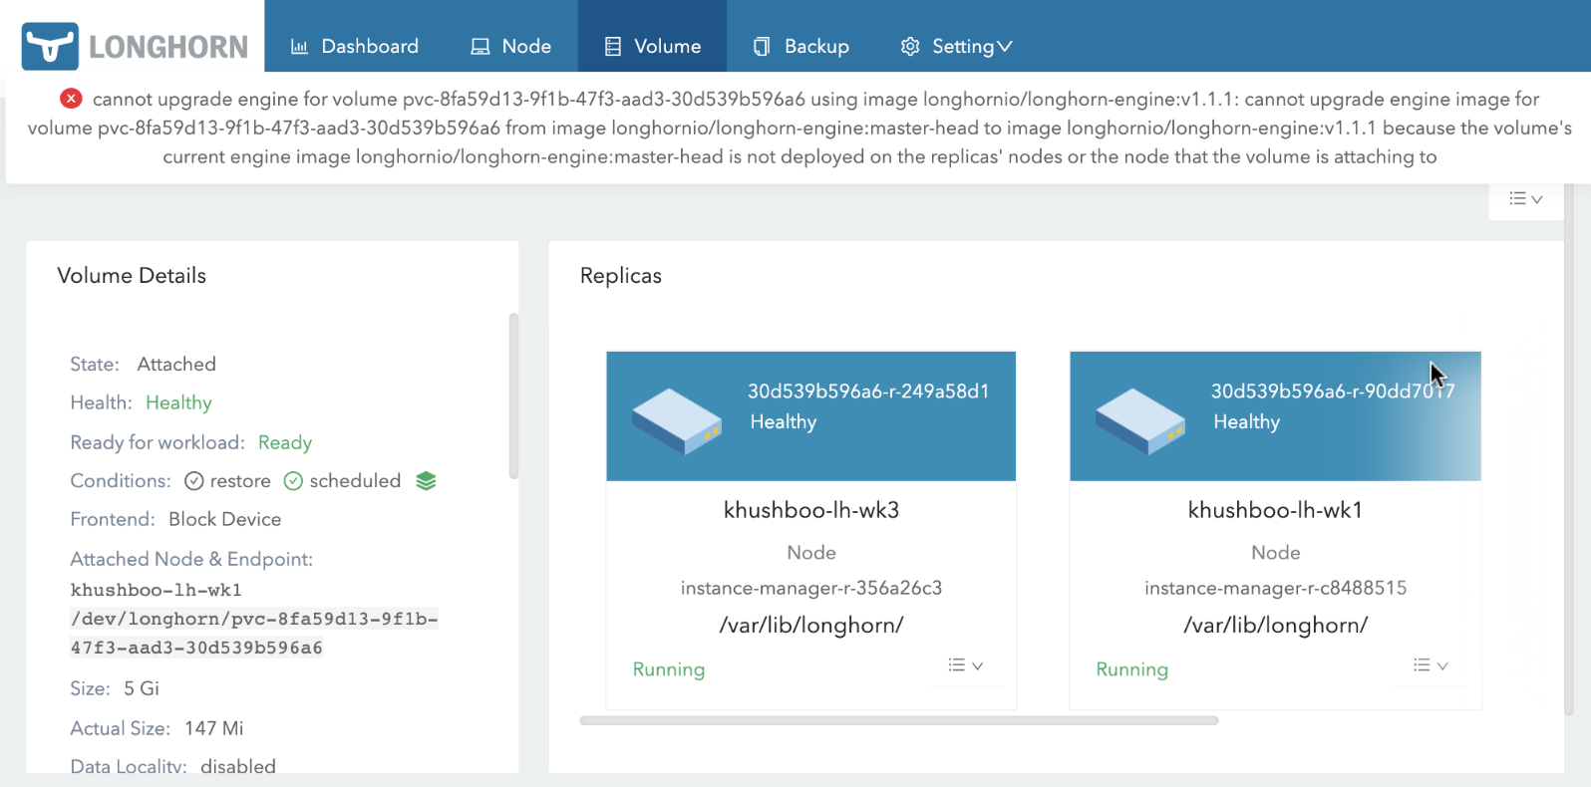Viewport: 1591px width, 787px height.
Task: Click the 147 Mi actual size value
Action: coord(214,728)
